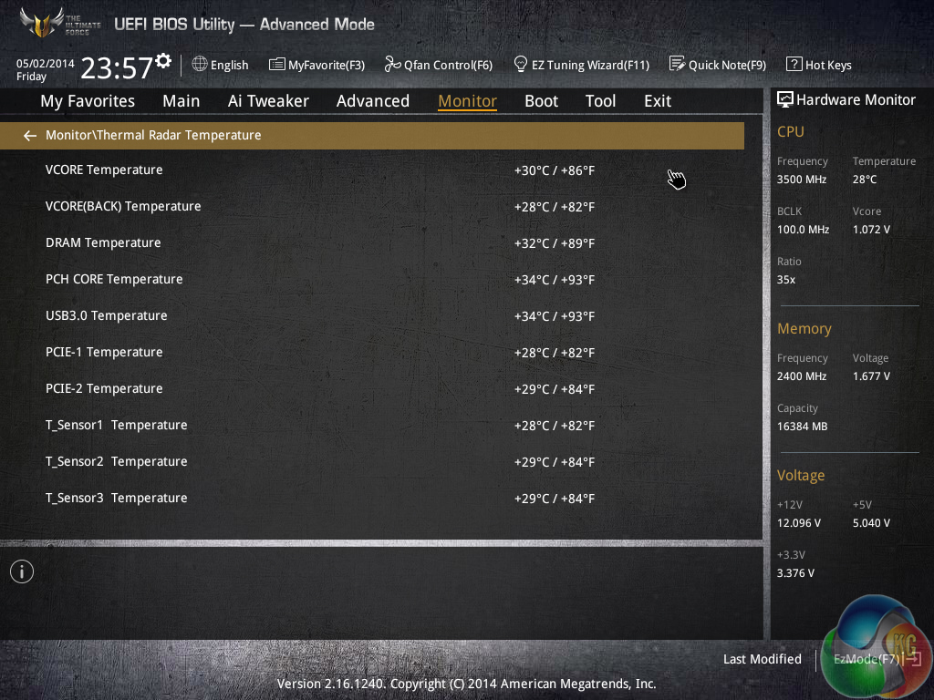The width and height of the screenshot is (934, 700).
Task: Select the T_Sensor2 Temperature row
Action: tap(372, 462)
